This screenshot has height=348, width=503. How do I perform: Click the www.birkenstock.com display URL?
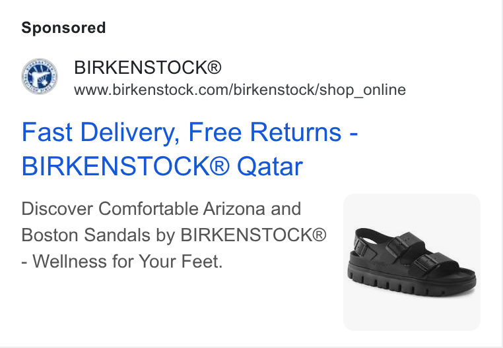240,90
